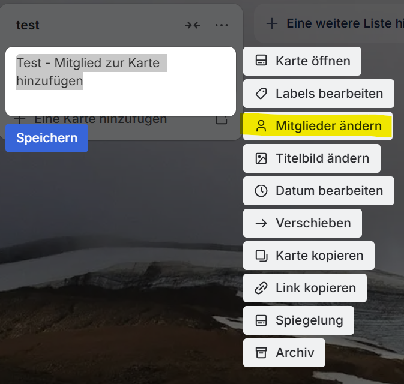Add another list with Eine weitere Liste
Image resolution: width=404 pixels, height=384 pixels.
342,24
